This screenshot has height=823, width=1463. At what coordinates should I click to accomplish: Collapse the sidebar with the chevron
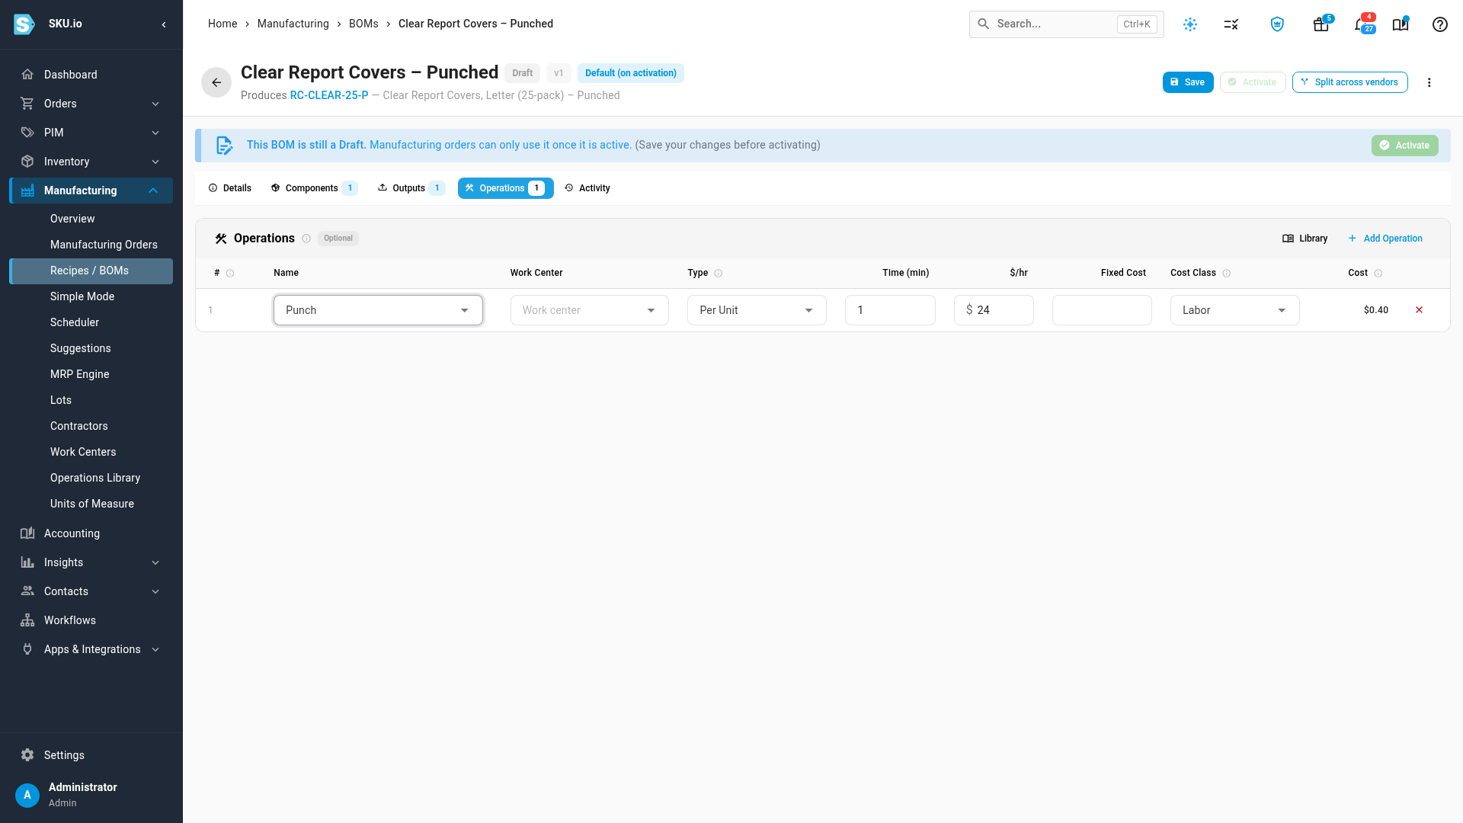[164, 24]
